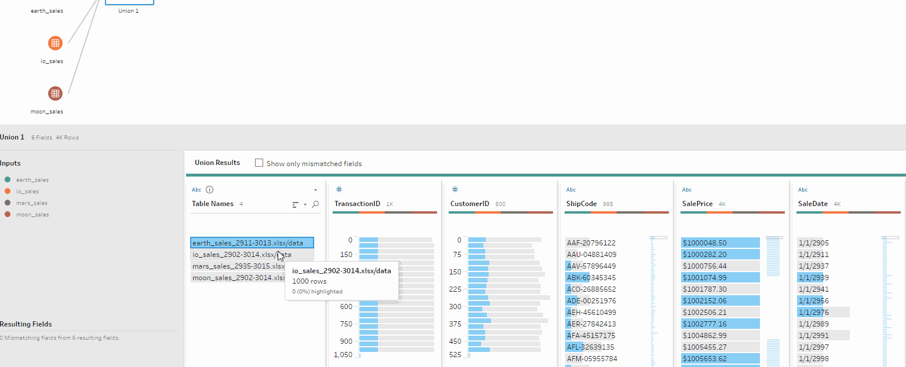The image size is (906, 367).
Task: Open the sort order dropdown arrow
Action: (x=305, y=205)
